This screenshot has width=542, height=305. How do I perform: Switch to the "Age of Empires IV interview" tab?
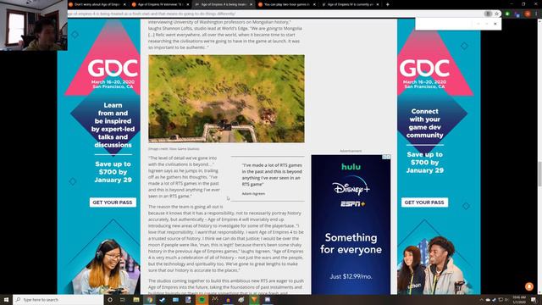click(159, 4)
